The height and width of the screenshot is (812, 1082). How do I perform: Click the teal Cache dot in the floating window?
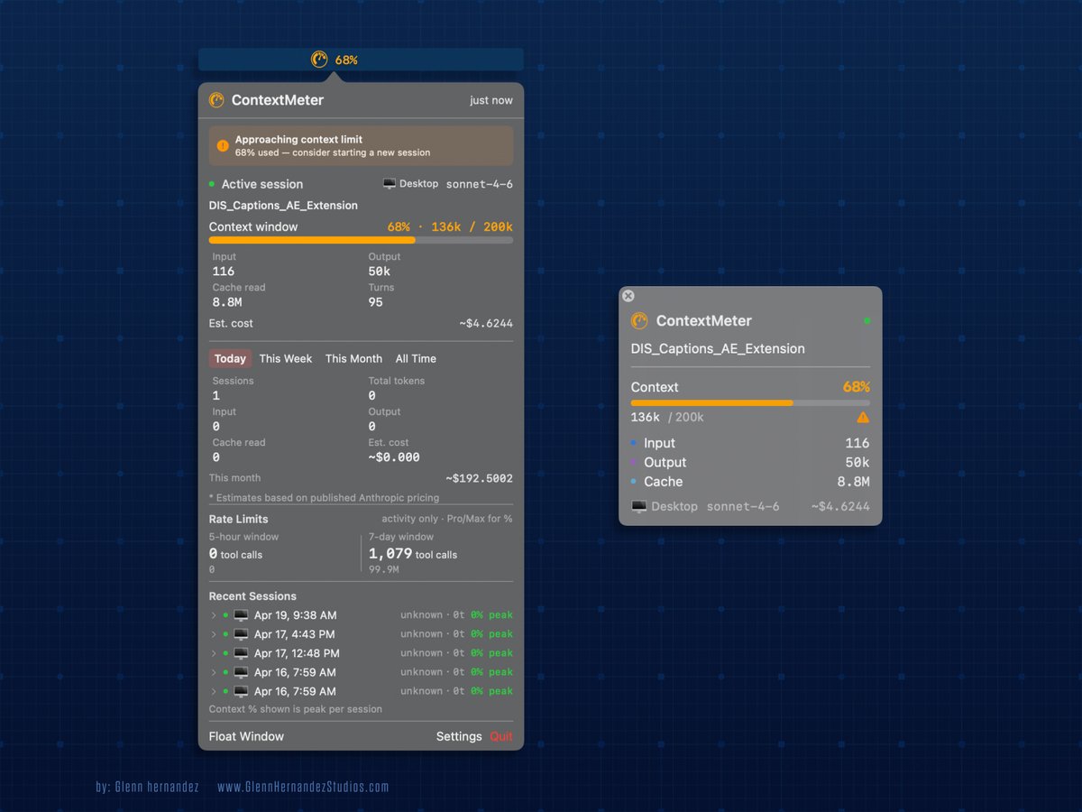click(x=634, y=482)
